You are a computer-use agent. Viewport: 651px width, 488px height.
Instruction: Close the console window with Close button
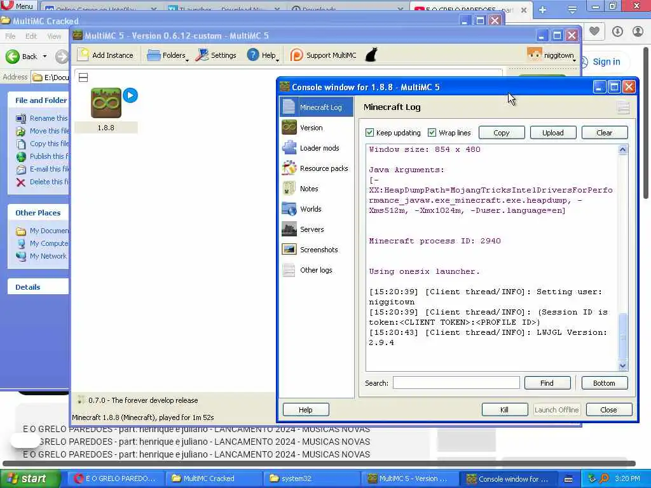(x=608, y=410)
